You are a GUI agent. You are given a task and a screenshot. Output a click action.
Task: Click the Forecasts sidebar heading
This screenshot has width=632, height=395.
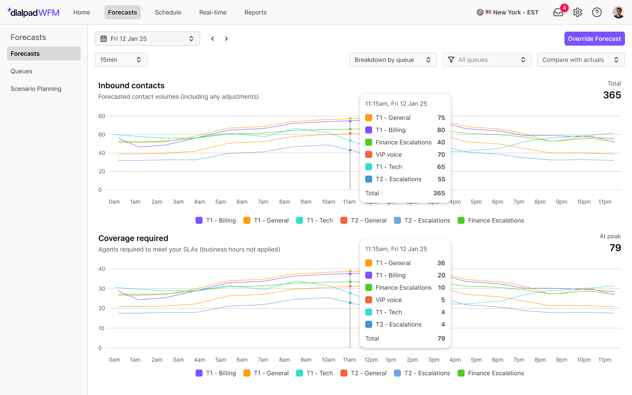[x=28, y=37]
